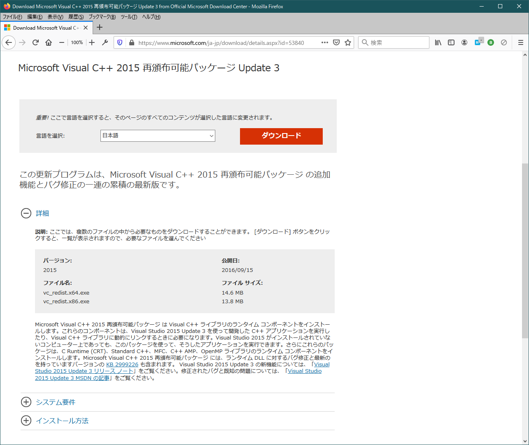Save page to Pocket

(x=336, y=42)
